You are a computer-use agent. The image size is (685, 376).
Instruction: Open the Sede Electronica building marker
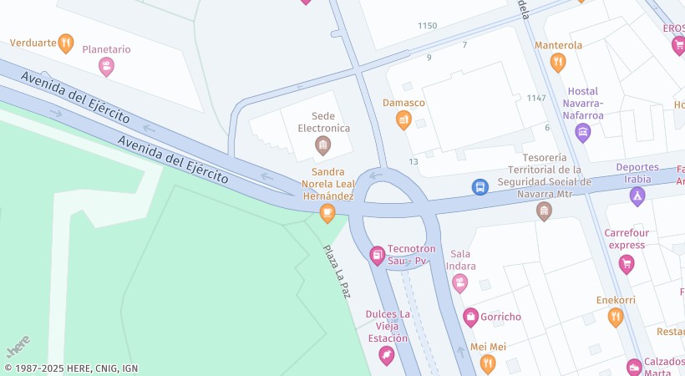(322, 145)
